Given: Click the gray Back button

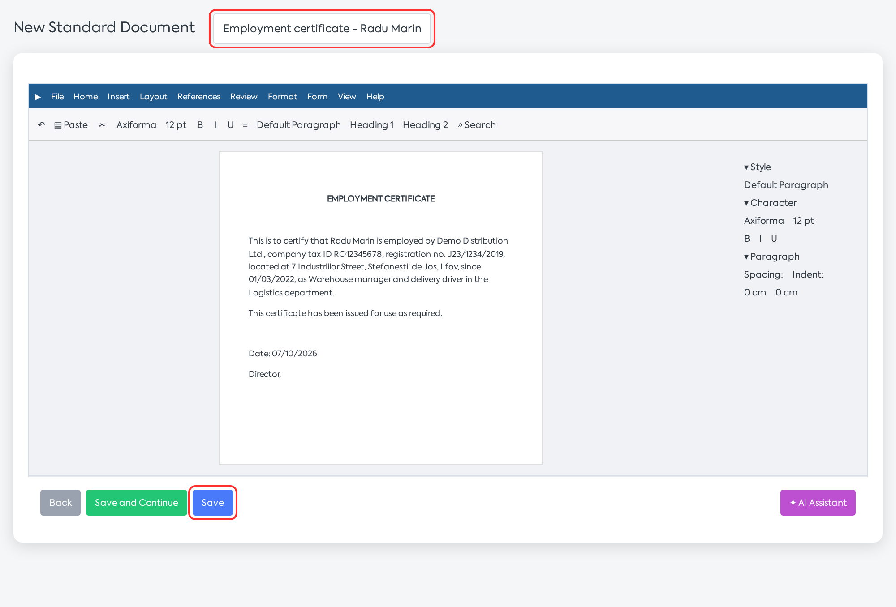Looking at the screenshot, I should coord(60,503).
